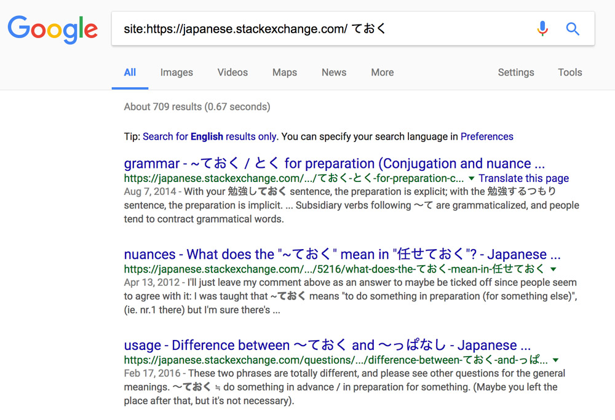
Task: Open the News tab
Action: [x=334, y=73]
